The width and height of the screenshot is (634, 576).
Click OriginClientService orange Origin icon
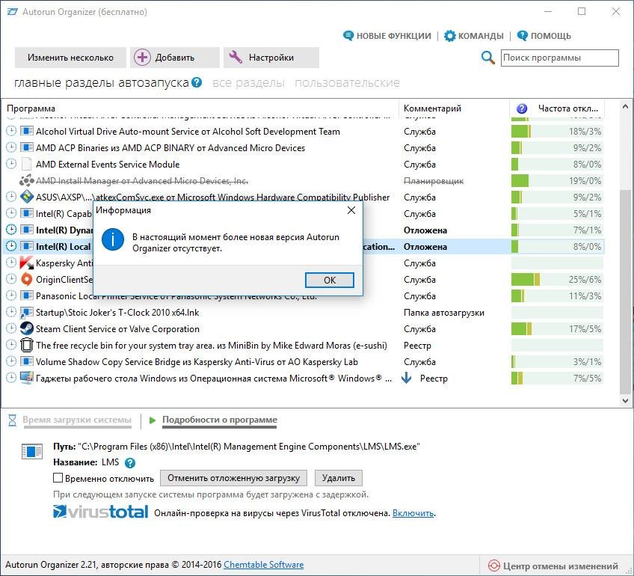tap(27, 280)
